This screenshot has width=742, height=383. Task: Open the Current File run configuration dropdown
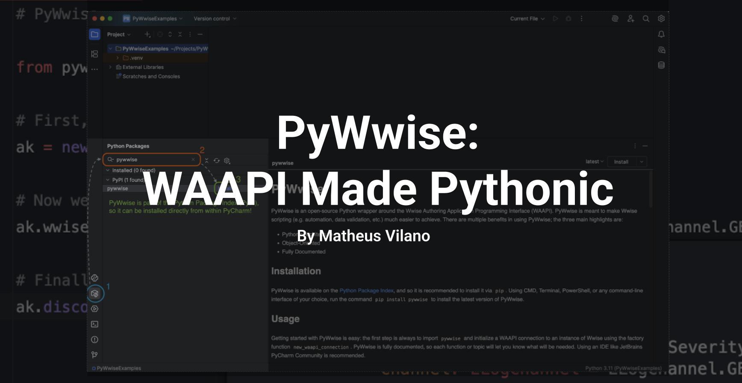527,18
